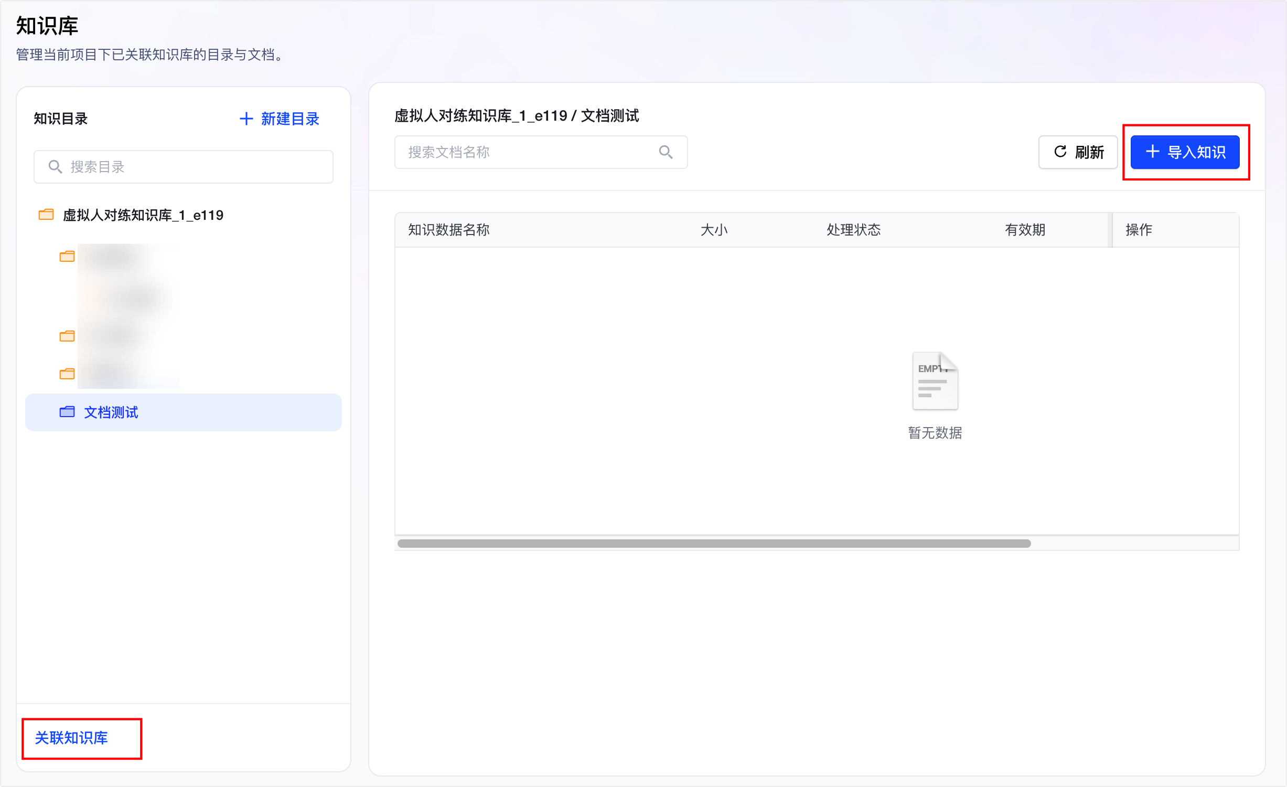Focus the 搜索文档名称 search box
The image size is (1287, 787).
(541, 152)
